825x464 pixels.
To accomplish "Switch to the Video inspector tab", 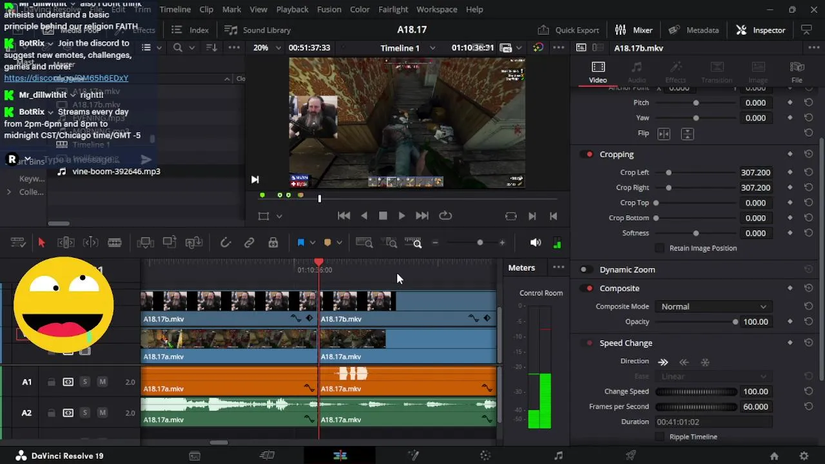I will tap(598, 72).
